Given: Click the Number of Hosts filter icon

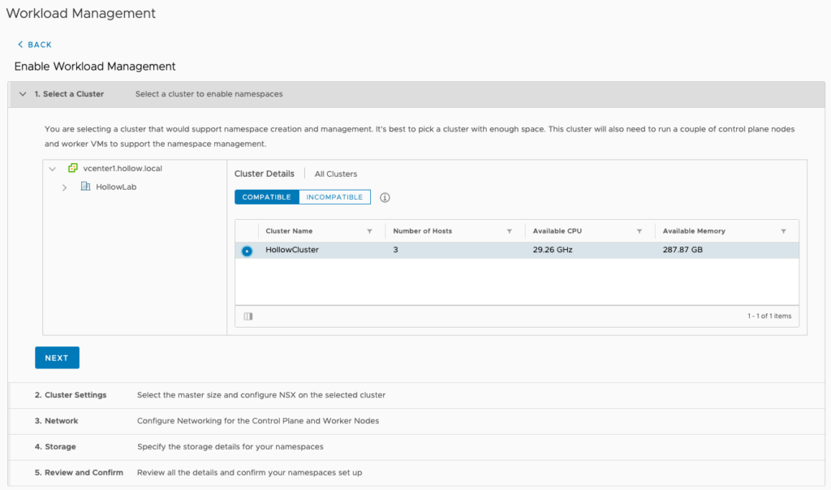Looking at the screenshot, I should tap(510, 231).
